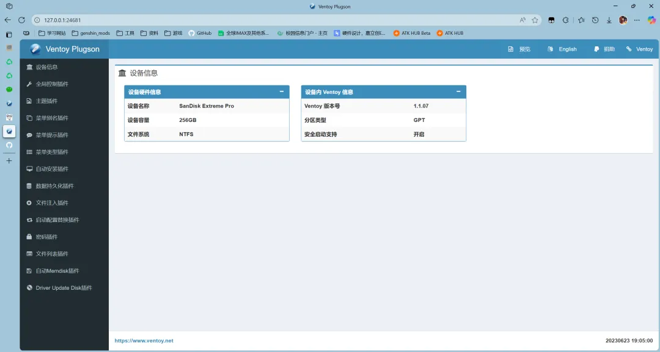View site information for the address
Image resolution: width=660 pixels, height=352 pixels.
coord(37,20)
